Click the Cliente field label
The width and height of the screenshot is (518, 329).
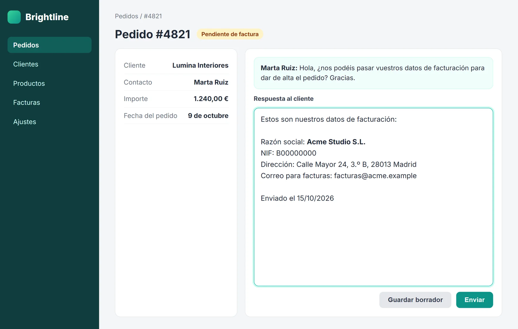click(134, 65)
